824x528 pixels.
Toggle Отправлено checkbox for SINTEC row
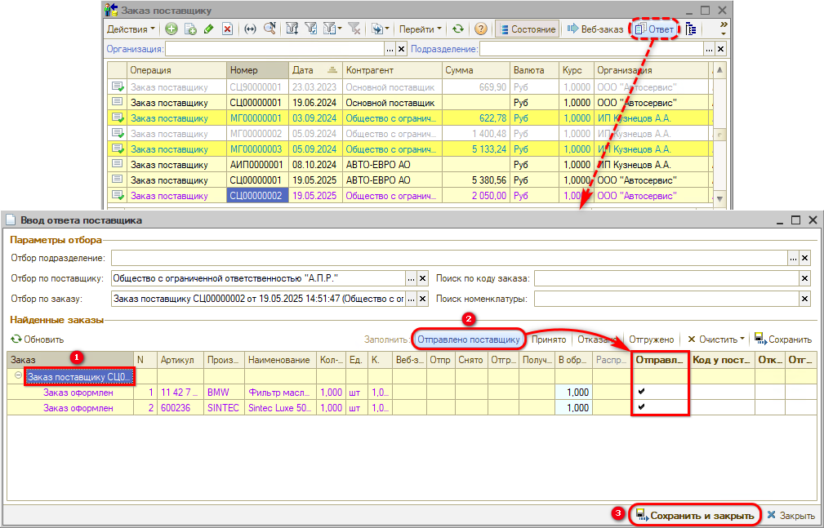click(641, 407)
